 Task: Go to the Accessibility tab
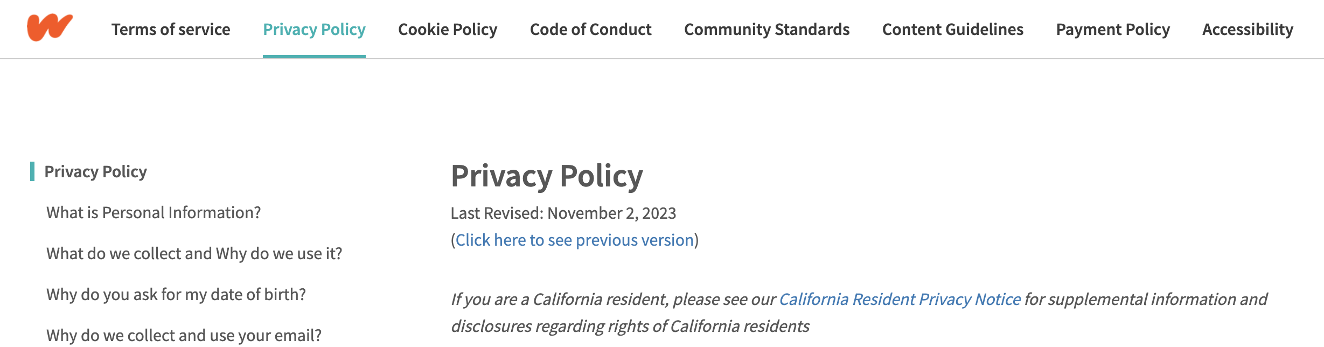tap(1248, 29)
